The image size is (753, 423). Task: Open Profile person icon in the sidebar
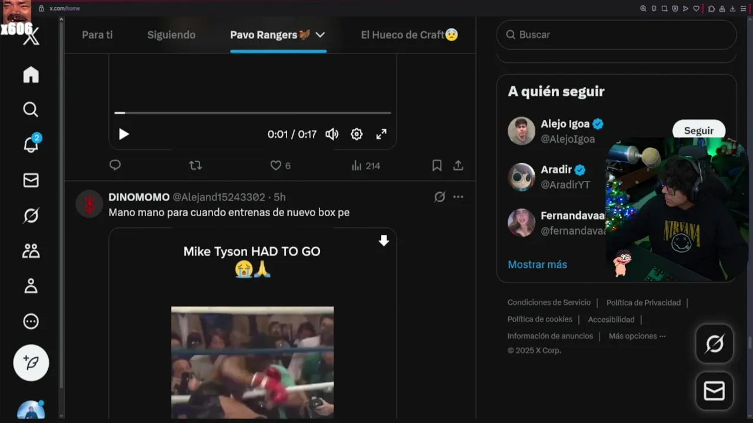pos(31,286)
